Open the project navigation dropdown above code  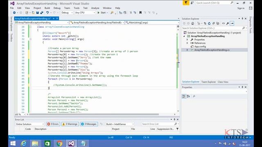tap(42, 22)
